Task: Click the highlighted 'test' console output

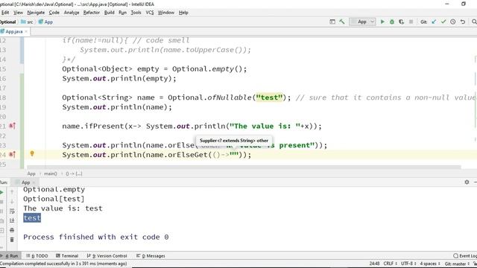Action: [32, 218]
